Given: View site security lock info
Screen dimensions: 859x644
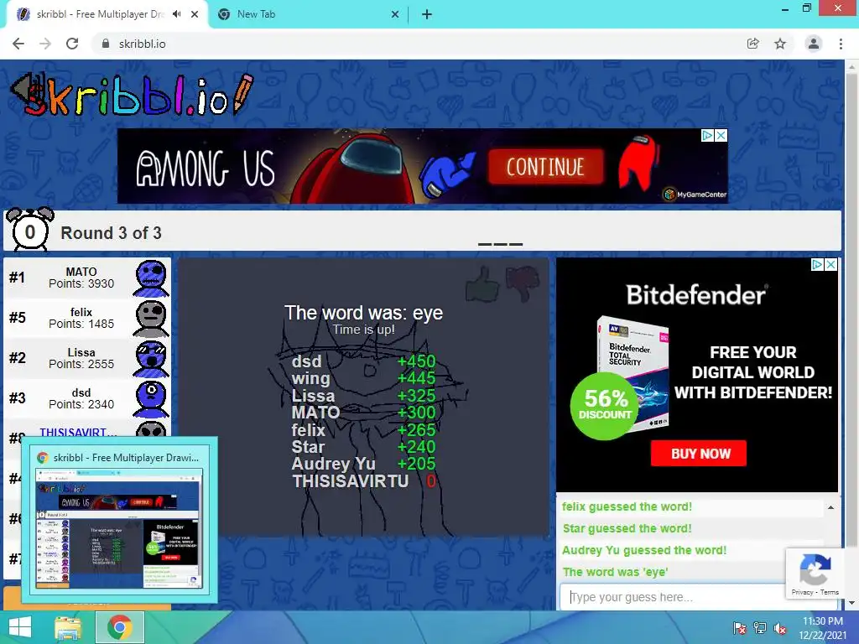Looking at the screenshot, I should (106, 44).
